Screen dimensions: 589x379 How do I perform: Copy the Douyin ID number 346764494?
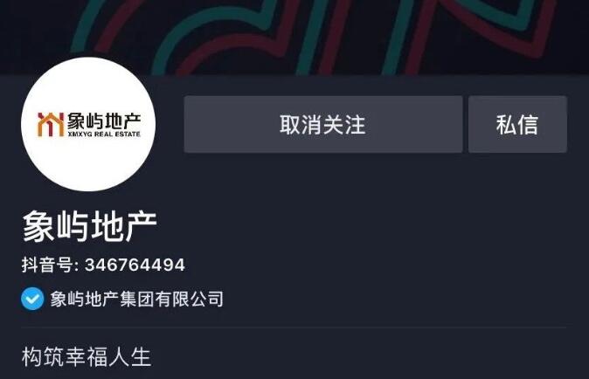coord(135,265)
